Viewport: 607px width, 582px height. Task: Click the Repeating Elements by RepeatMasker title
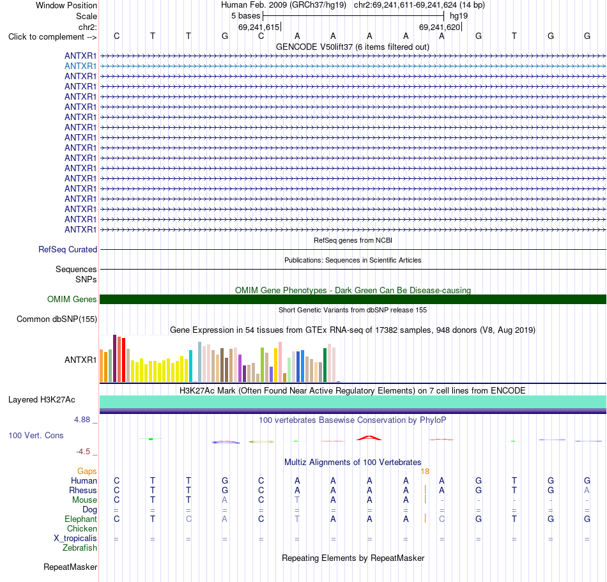click(353, 558)
